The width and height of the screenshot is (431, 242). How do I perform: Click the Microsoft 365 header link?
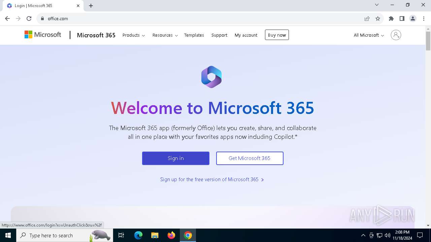(96, 35)
